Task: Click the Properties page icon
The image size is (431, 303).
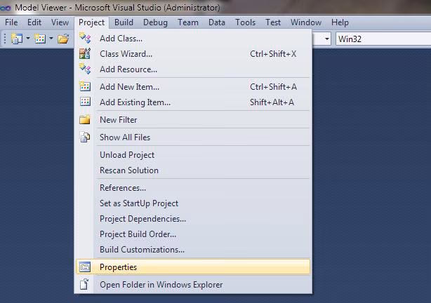Action: (x=85, y=267)
